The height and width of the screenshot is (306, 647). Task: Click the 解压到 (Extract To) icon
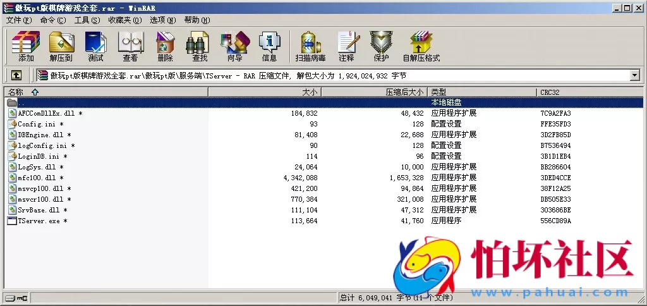(61, 46)
